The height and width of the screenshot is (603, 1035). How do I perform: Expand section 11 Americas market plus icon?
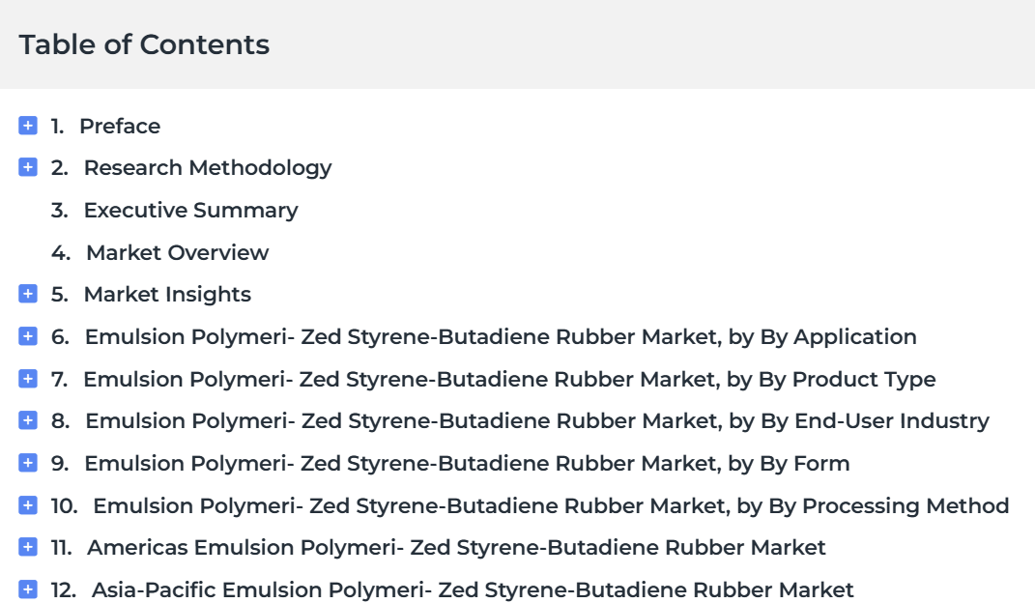tap(28, 547)
